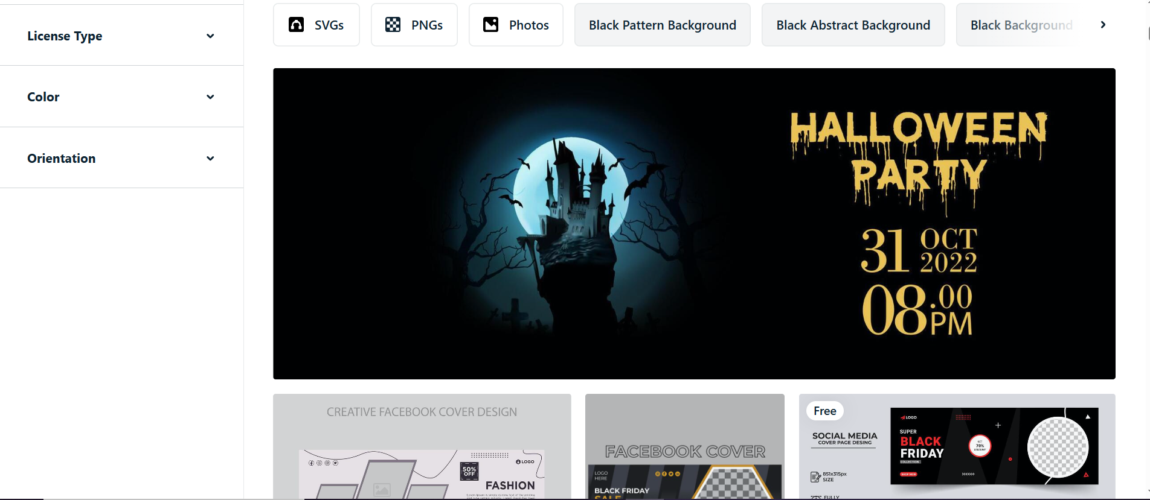Click the Orientation chevron arrow
1150x500 pixels.
[210, 159]
